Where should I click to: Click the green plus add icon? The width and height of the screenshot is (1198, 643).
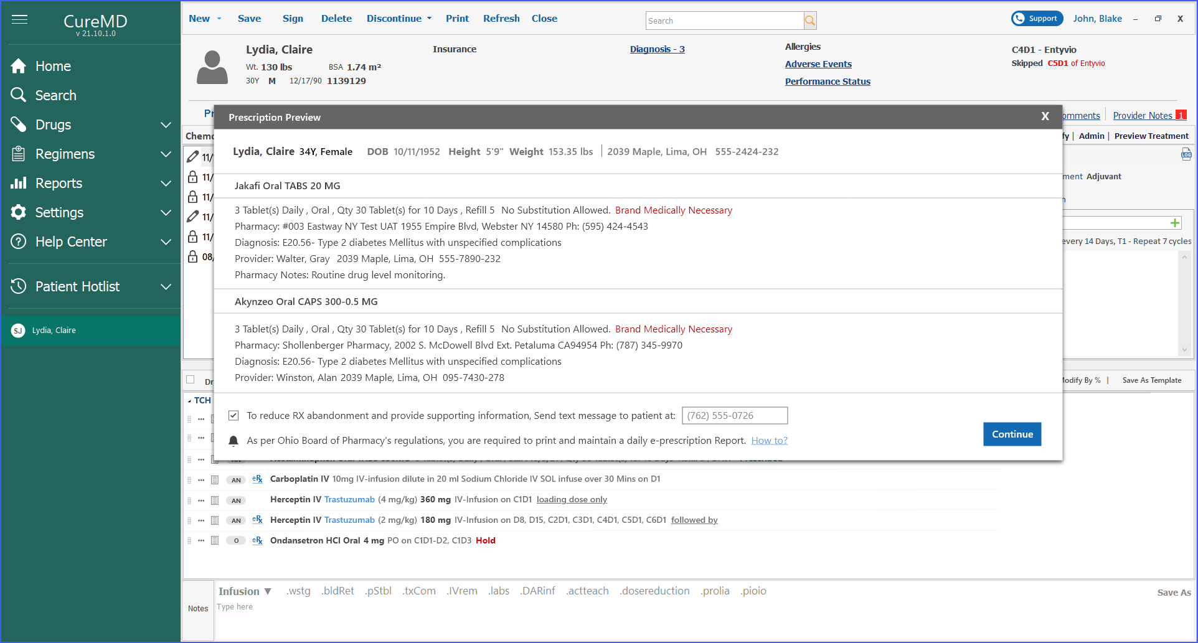1175,223
